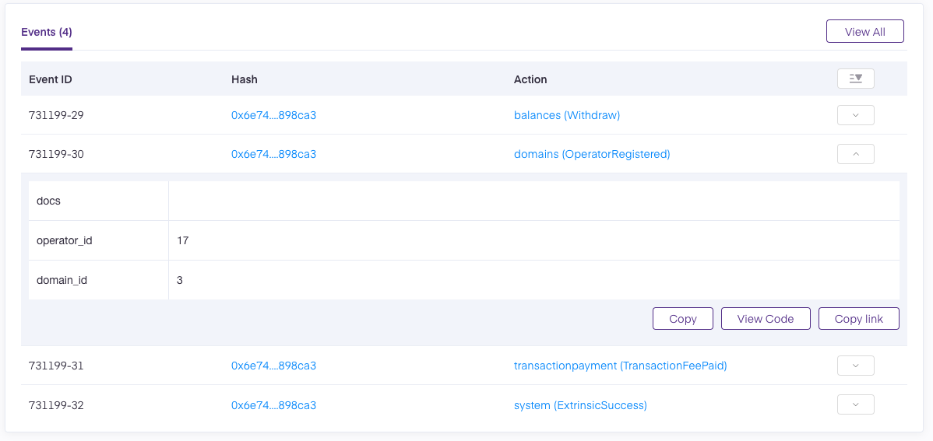Open transactionpayment (TransactionFeePaid) action link
The height and width of the screenshot is (441, 933).
click(x=621, y=366)
